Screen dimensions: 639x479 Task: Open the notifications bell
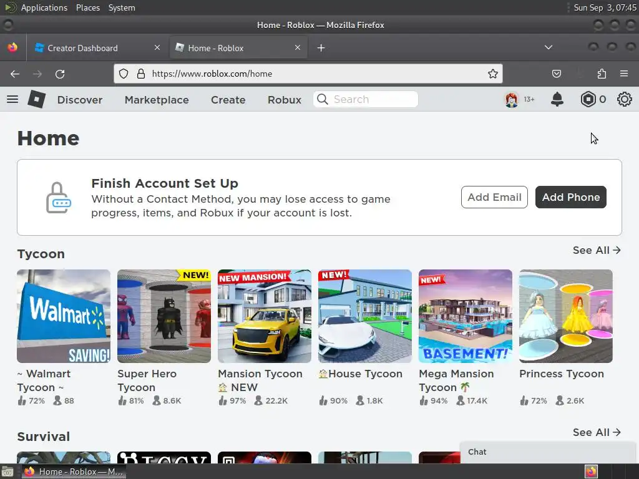(x=557, y=99)
